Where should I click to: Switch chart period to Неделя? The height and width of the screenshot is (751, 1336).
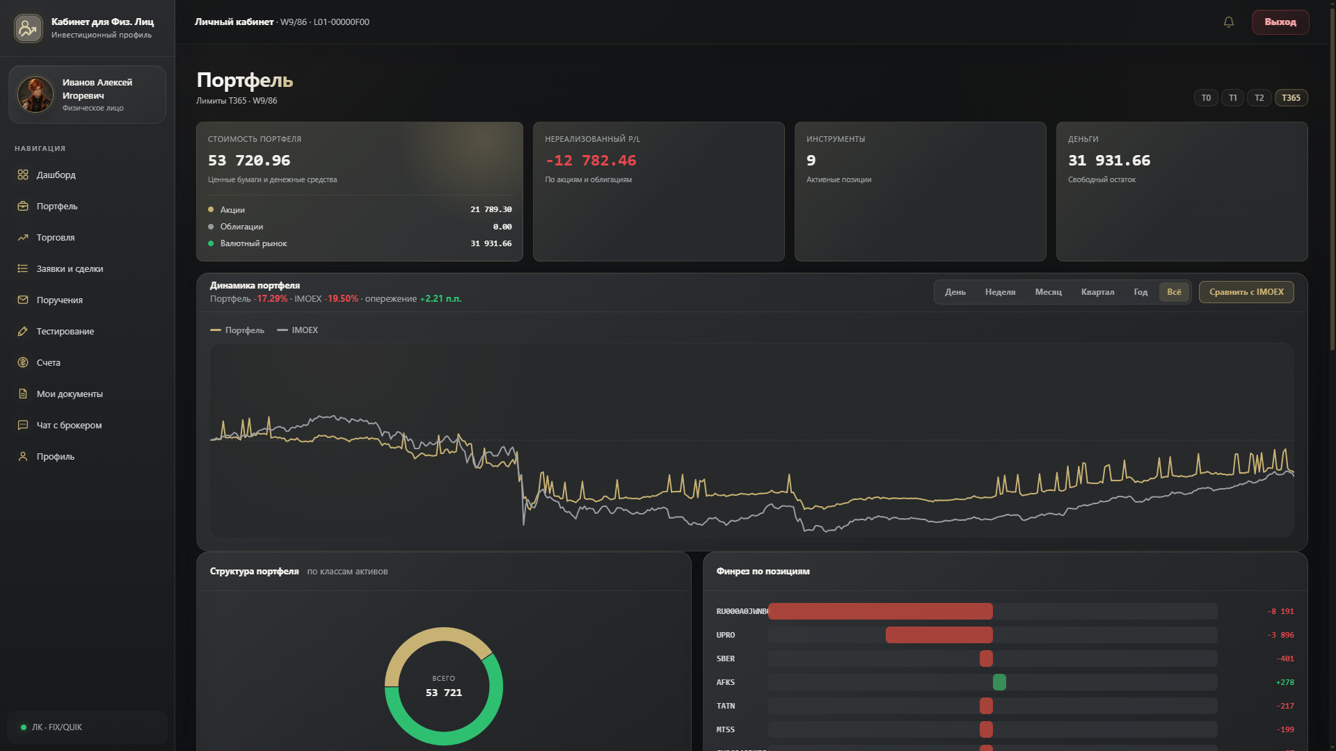click(x=1000, y=292)
